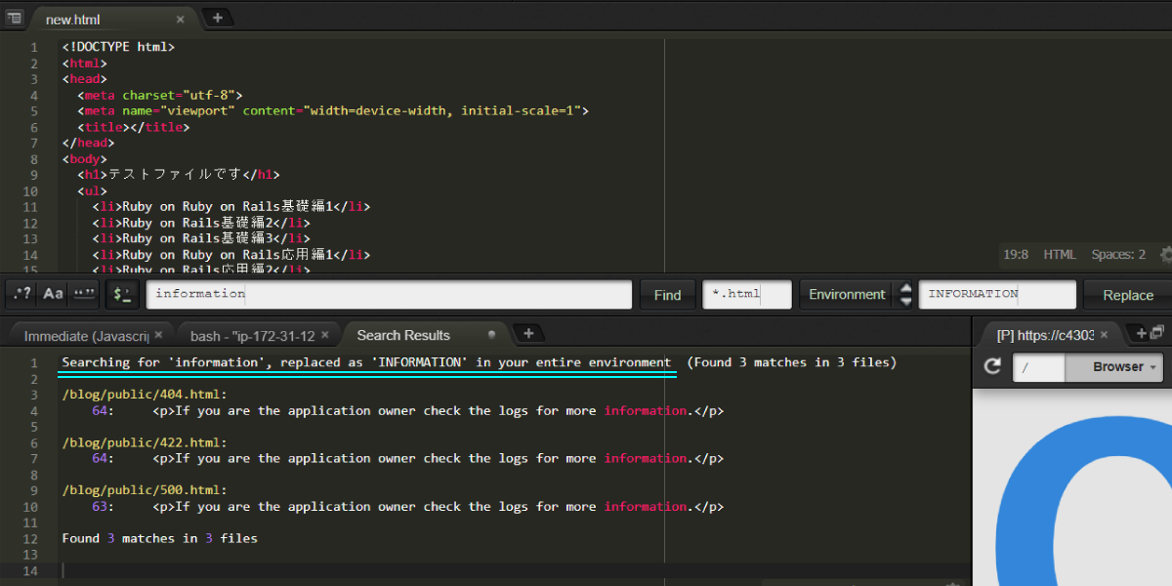1172x586 pixels.
Task: Reload the preview page
Action: (x=993, y=367)
